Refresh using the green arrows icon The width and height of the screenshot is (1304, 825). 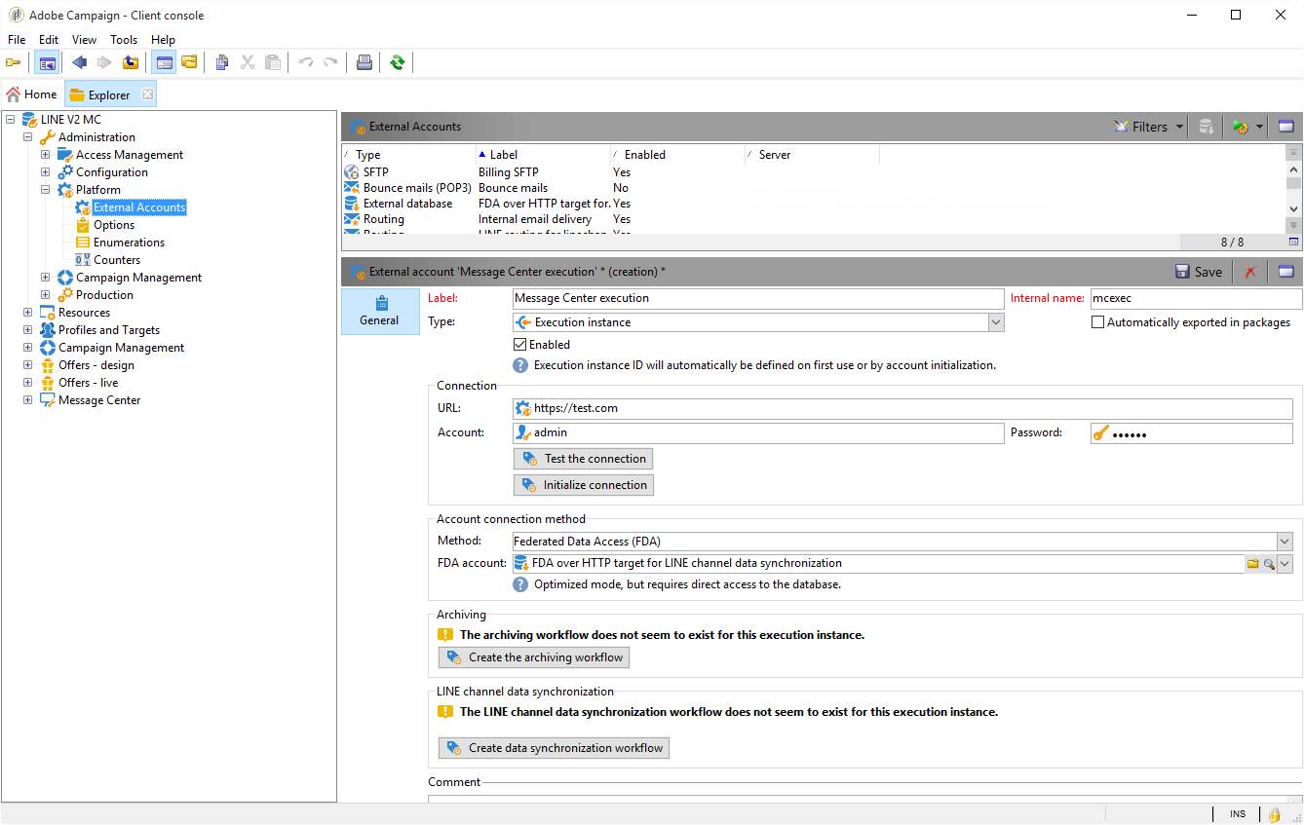tap(397, 62)
